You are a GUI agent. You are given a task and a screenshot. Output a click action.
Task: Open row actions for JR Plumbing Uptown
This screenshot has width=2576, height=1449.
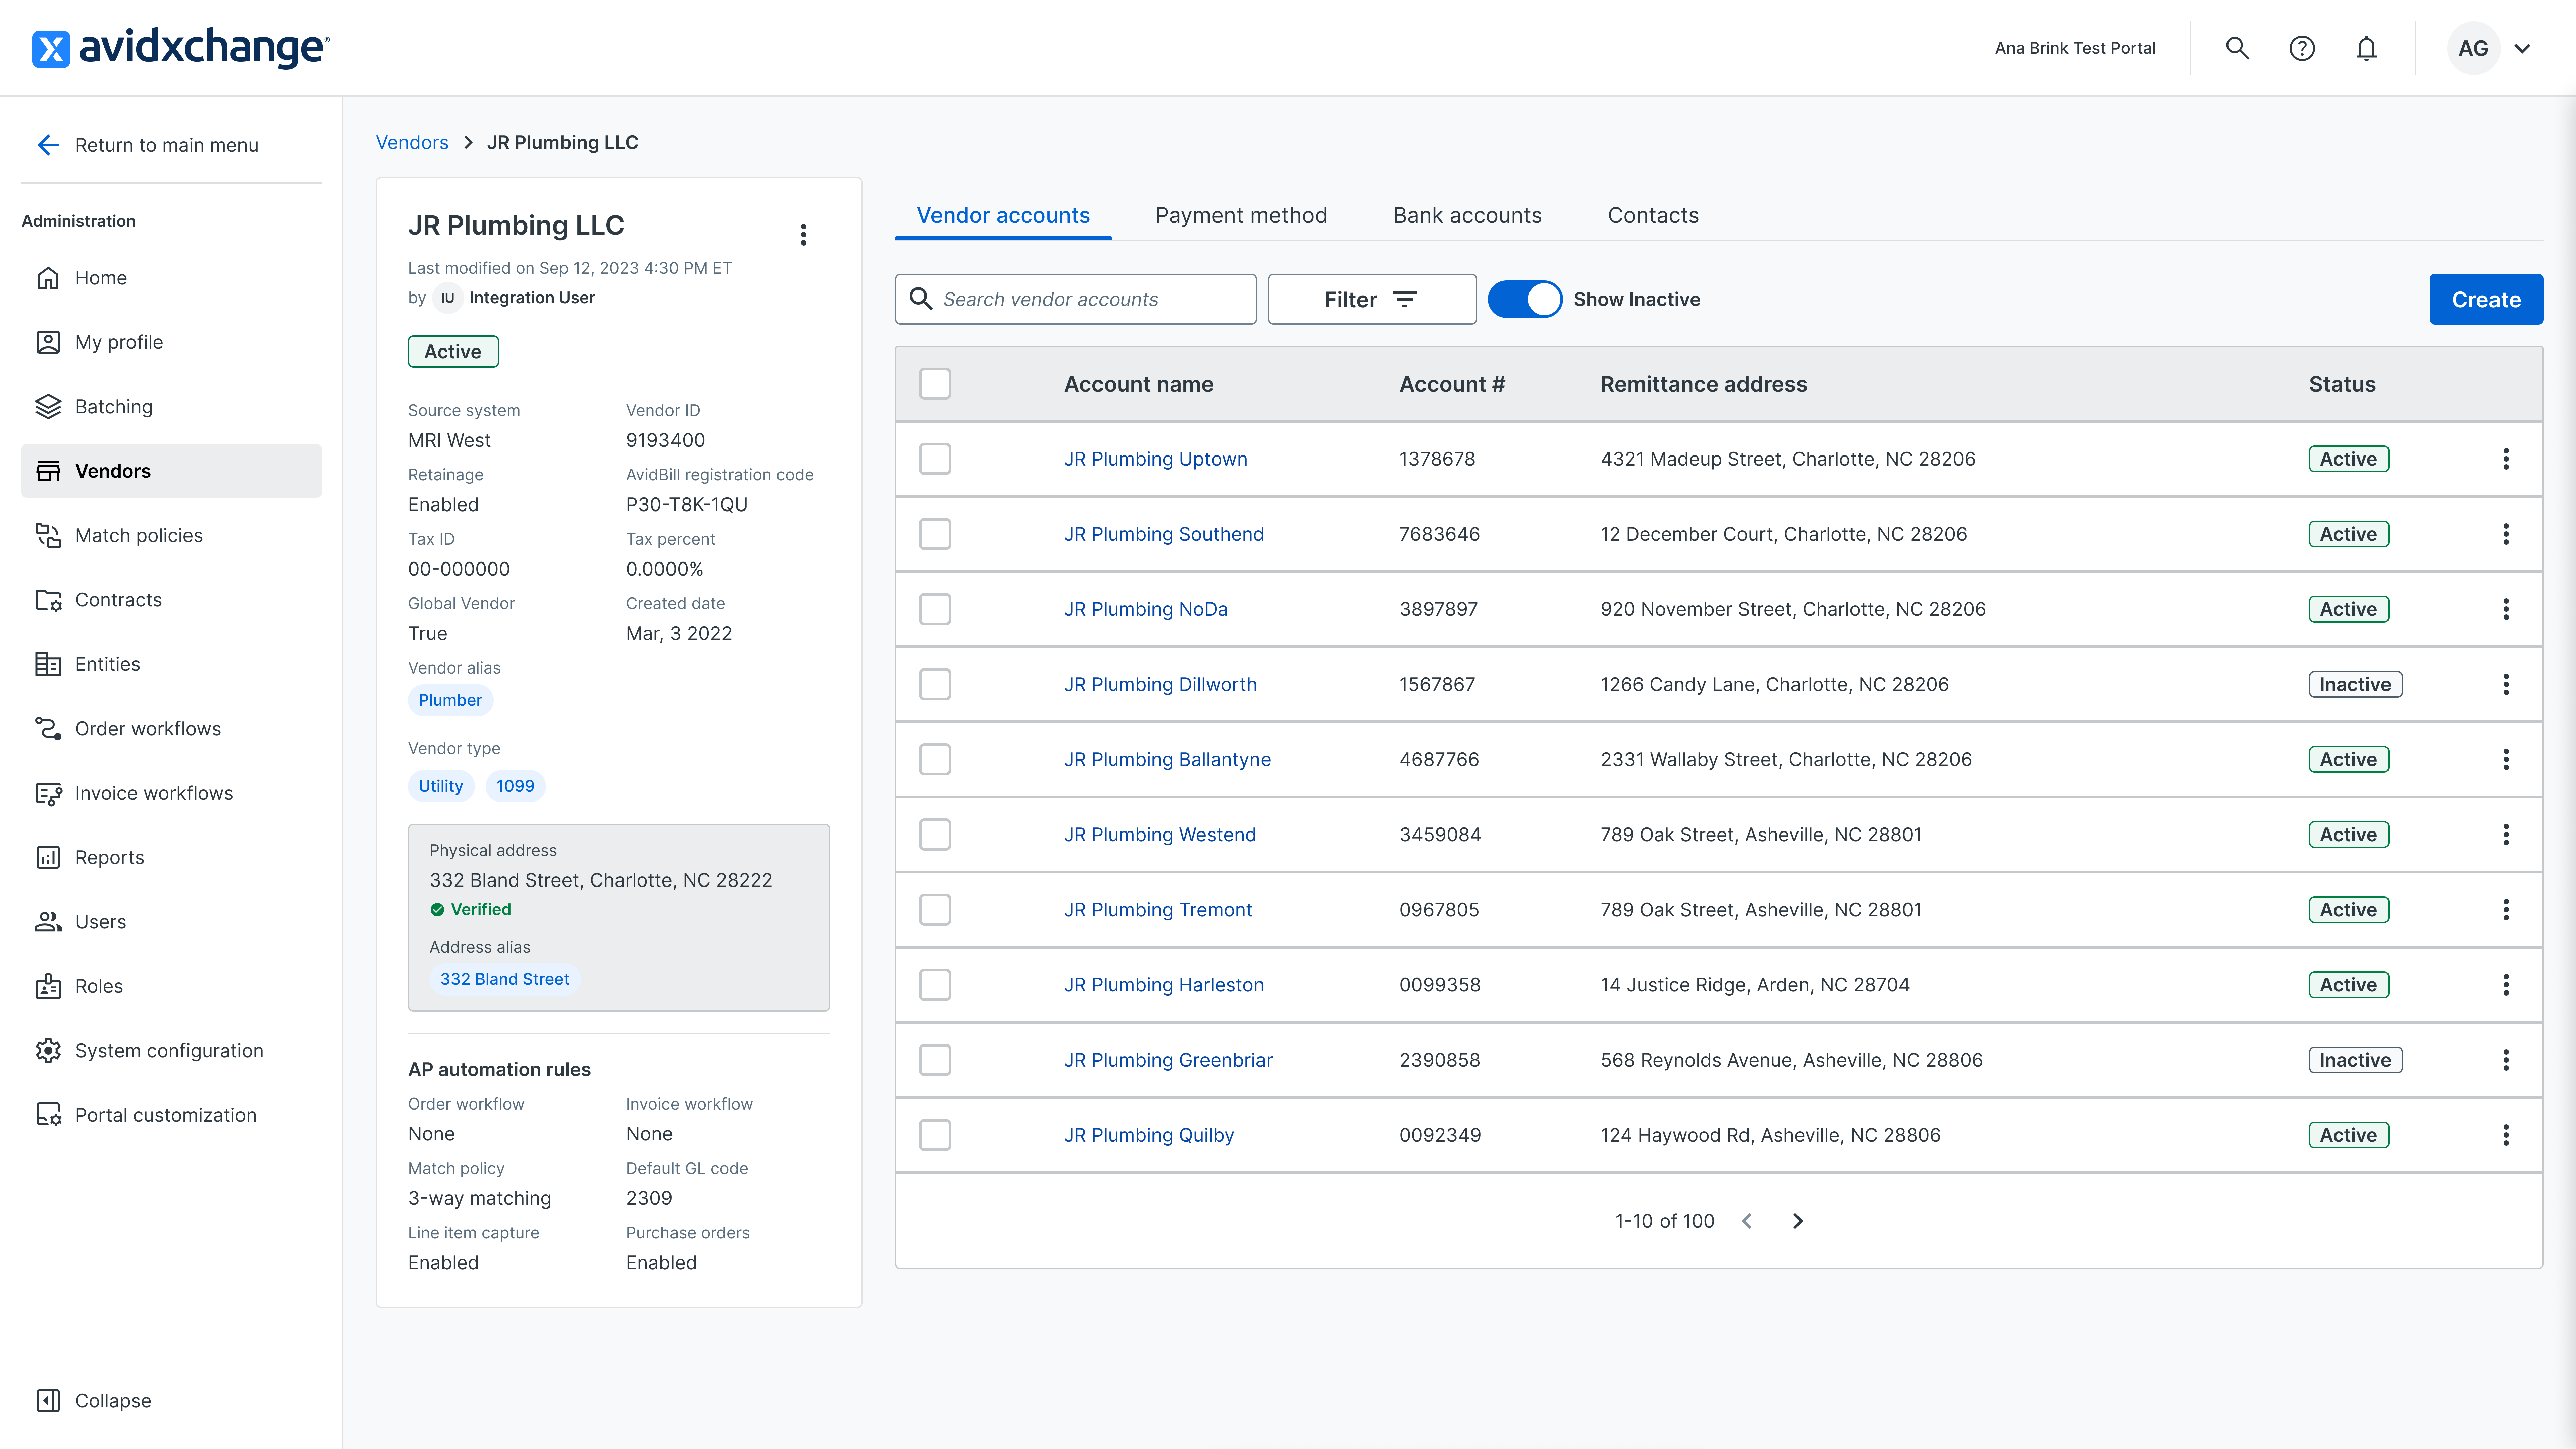2506,459
